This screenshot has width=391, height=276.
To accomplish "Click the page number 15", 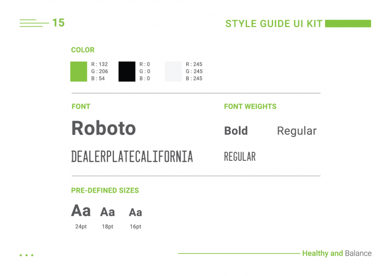I will pos(59,23).
